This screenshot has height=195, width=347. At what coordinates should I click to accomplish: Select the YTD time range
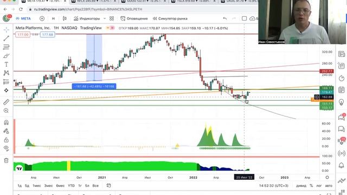point(71,186)
